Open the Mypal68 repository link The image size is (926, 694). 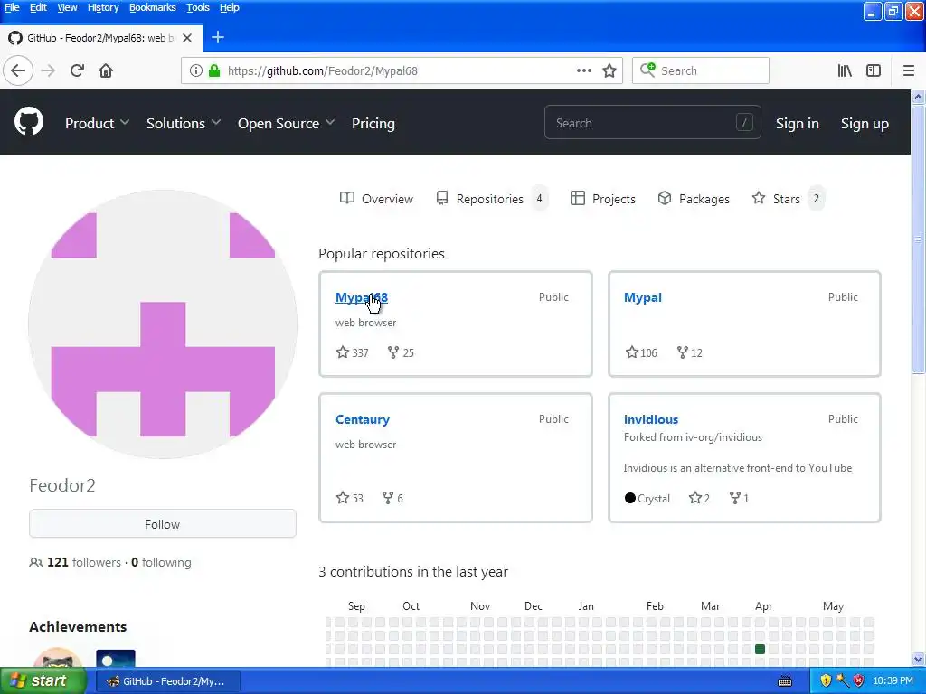coord(362,297)
